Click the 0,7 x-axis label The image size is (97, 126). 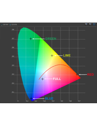(x=79, y=101)
